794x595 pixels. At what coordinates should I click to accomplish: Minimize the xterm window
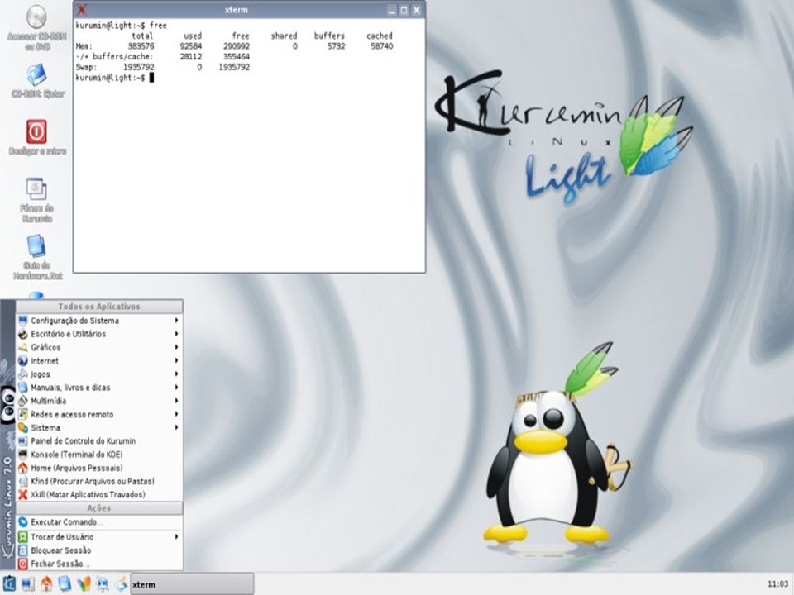pos(392,10)
